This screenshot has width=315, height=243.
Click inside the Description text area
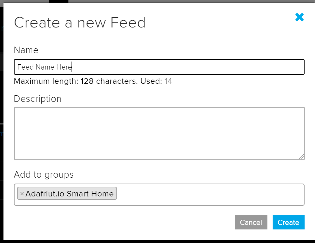[x=159, y=133]
